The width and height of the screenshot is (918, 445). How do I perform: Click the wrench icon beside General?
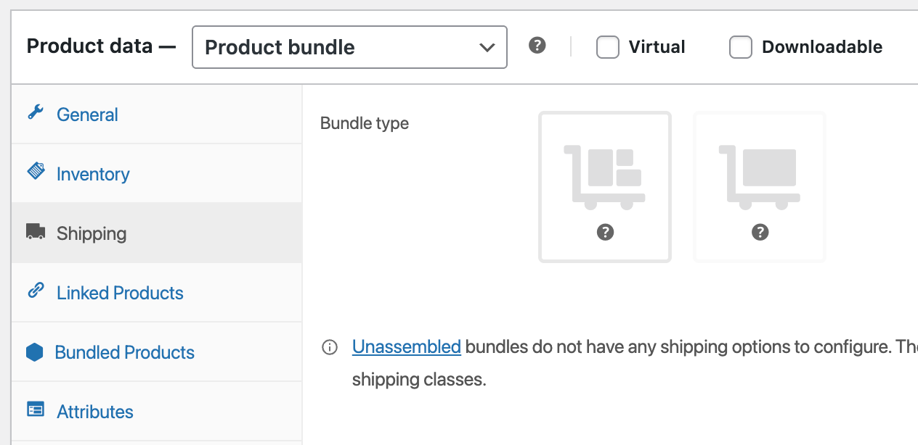[x=35, y=114]
